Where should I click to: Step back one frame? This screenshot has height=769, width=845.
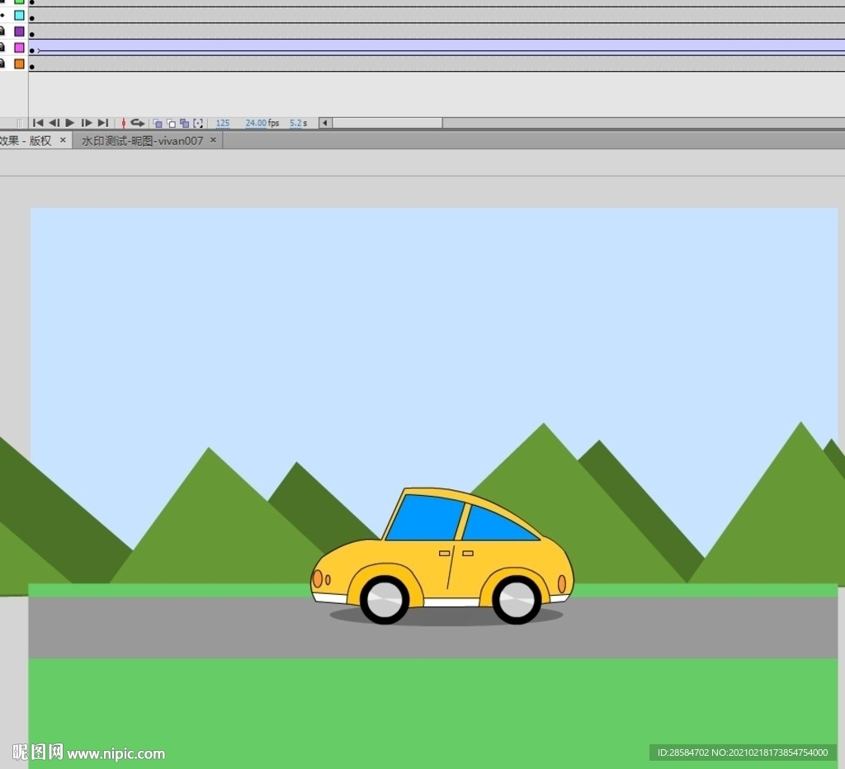point(54,123)
